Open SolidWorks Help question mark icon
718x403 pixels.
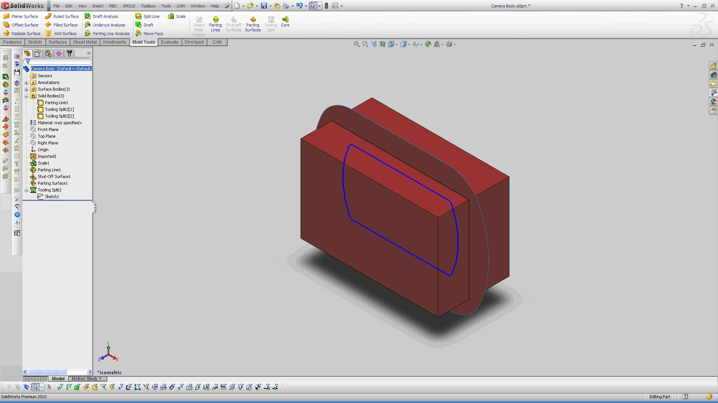point(681,6)
